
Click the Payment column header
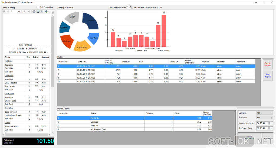click(208, 62)
